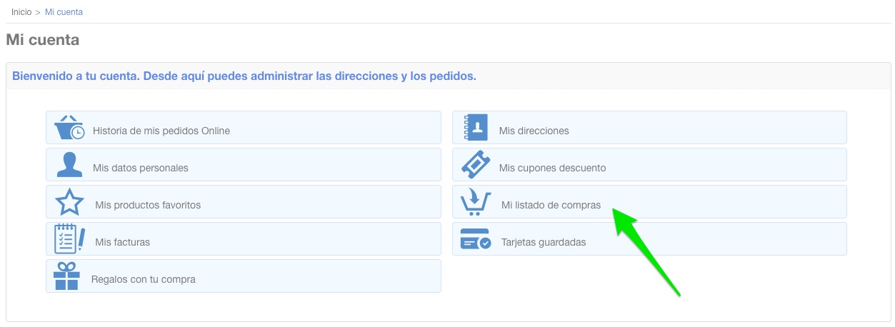Open "Mi listado de compras" text link

[x=551, y=206]
